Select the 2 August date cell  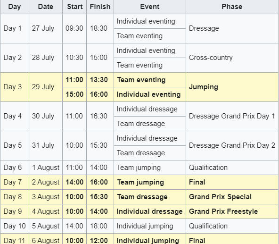(46, 182)
